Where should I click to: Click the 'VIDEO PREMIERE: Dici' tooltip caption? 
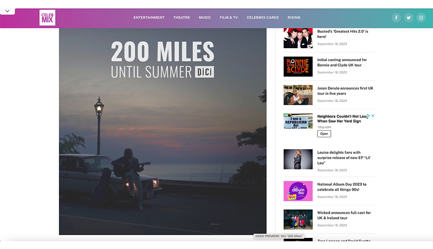pos(278,236)
